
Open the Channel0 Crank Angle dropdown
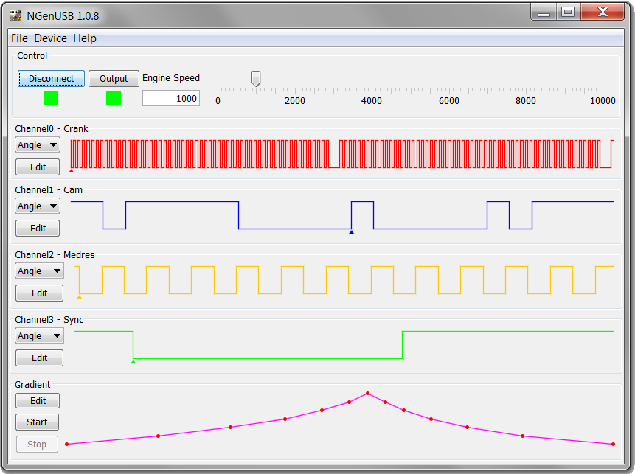(x=38, y=145)
